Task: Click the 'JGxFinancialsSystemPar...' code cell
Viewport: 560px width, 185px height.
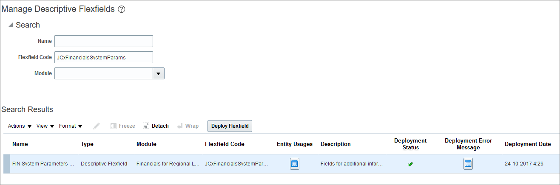Action: (x=236, y=164)
